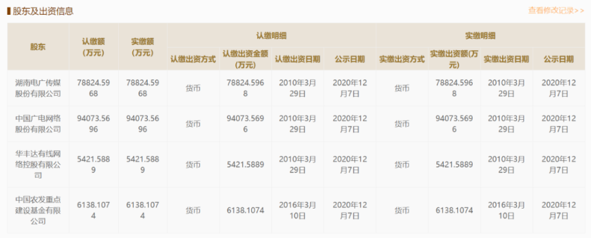Click the 认缴出资方式 column header
The image size is (591, 238).
[193, 59]
